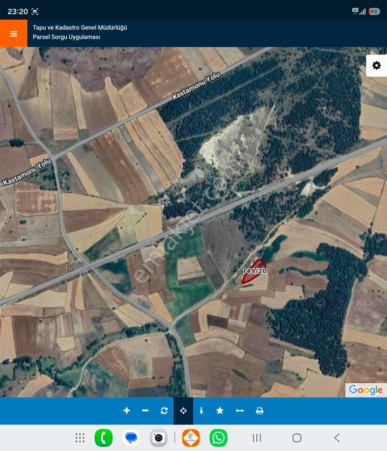Click the Google logo on map
Screen dimensions: 387x451
366,390
